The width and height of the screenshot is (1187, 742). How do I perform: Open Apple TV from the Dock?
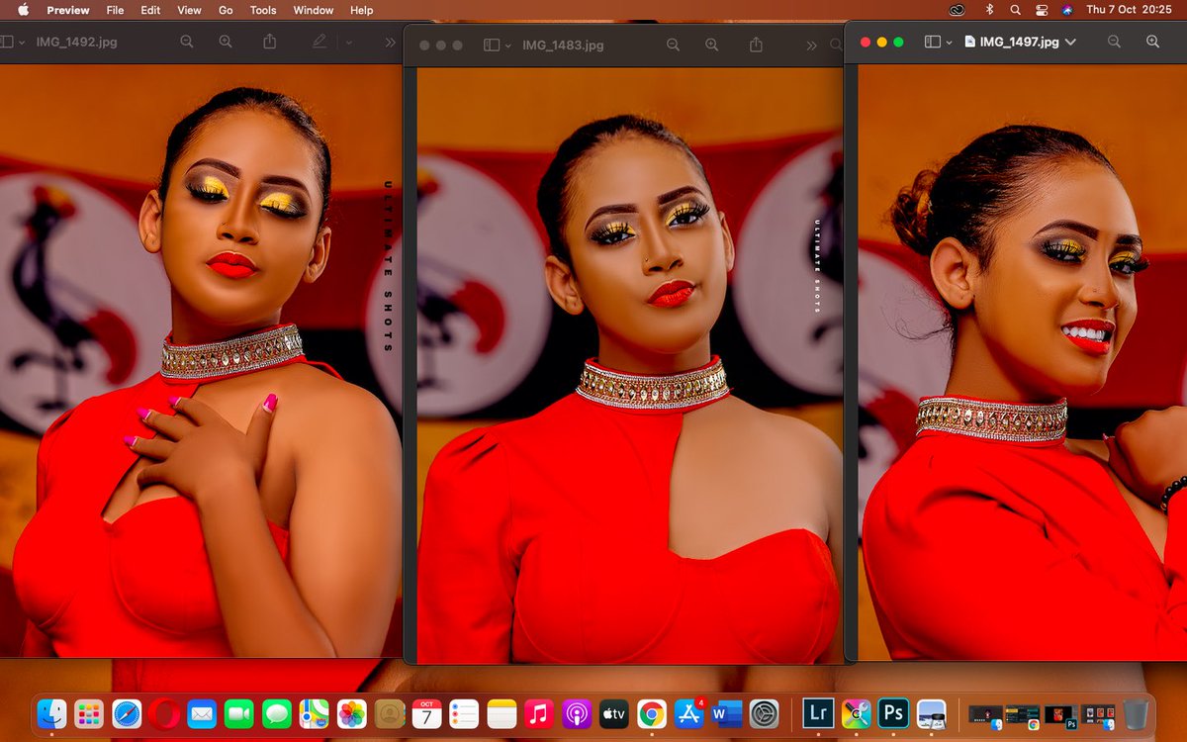pyautogui.click(x=614, y=713)
